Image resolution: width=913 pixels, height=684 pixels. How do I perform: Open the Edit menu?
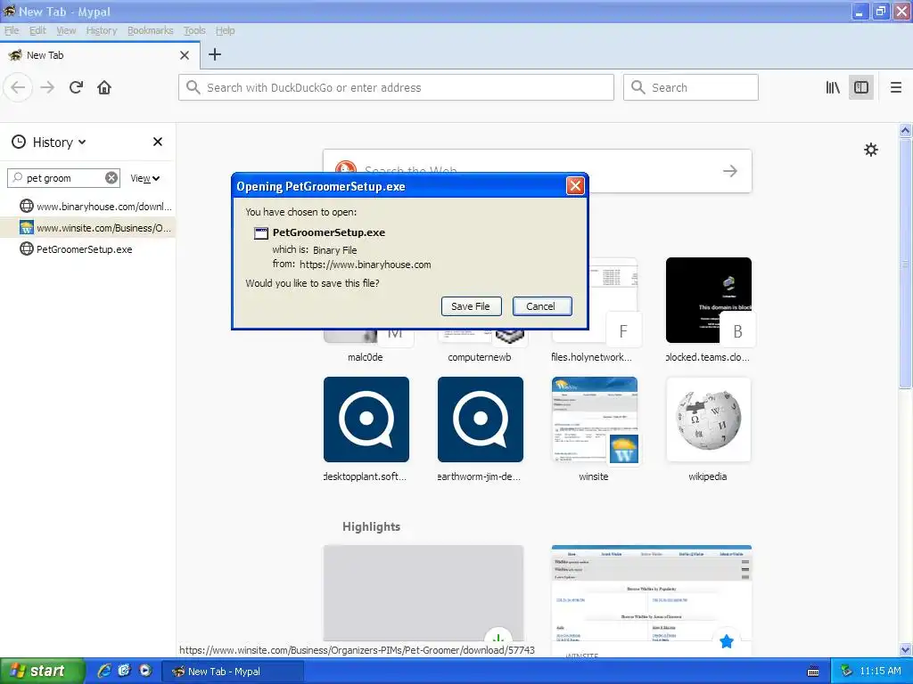(x=37, y=30)
